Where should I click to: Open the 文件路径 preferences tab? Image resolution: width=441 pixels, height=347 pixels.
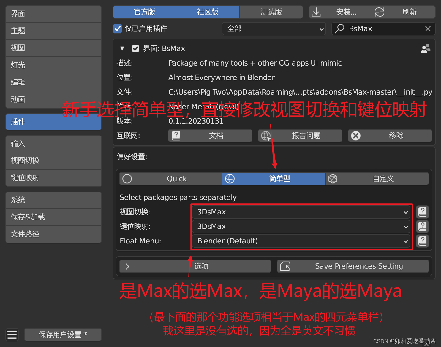54,234
